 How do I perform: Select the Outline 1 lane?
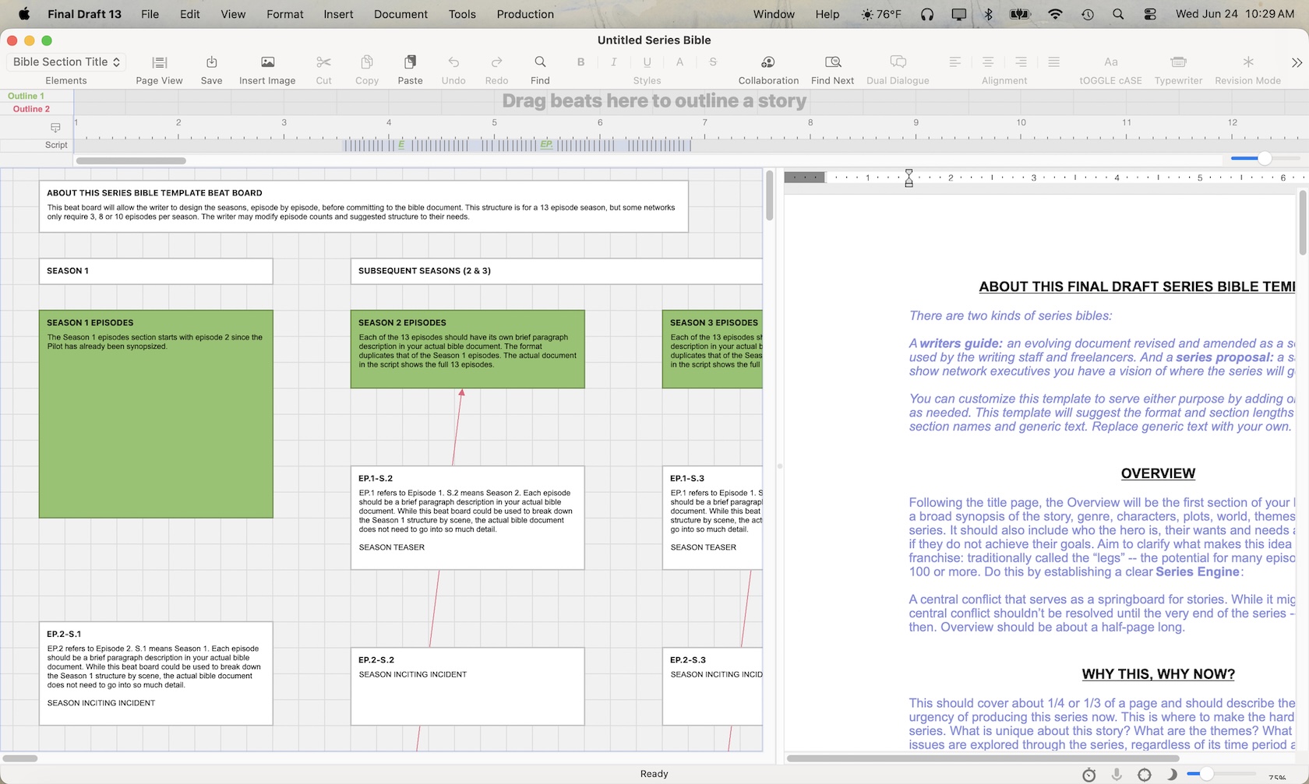click(26, 96)
